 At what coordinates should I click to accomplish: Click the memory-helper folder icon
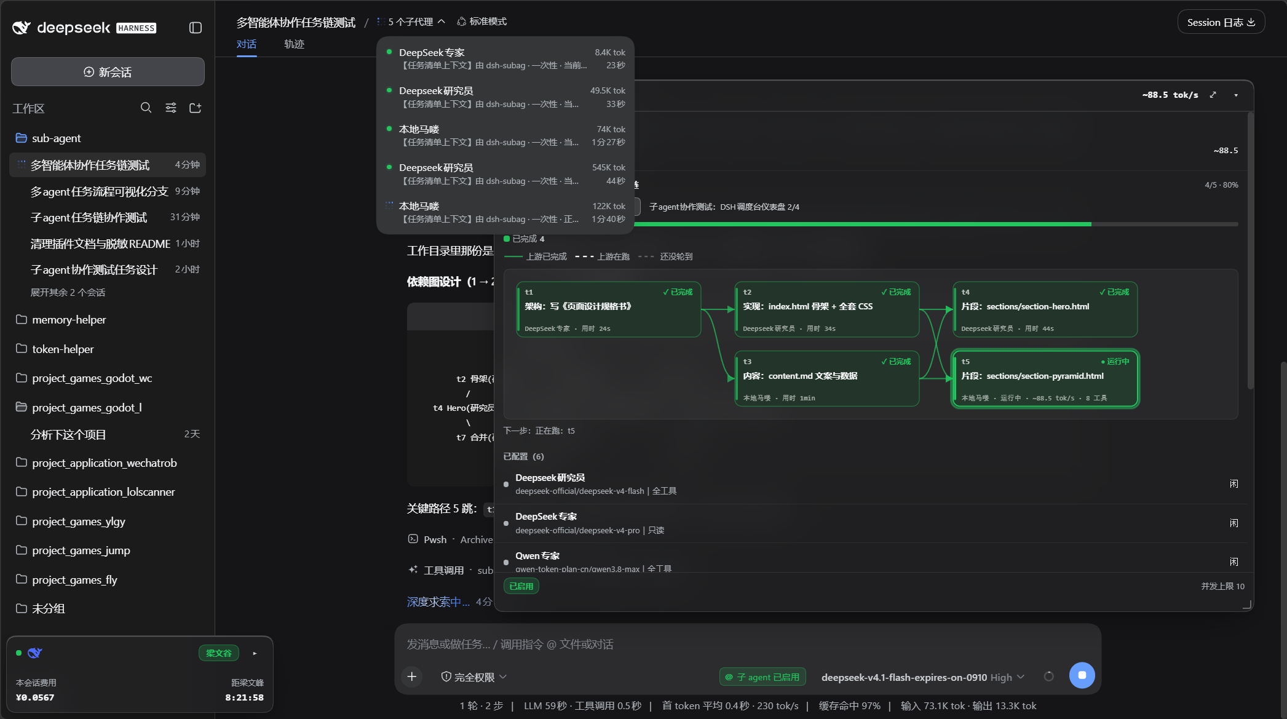[22, 319]
